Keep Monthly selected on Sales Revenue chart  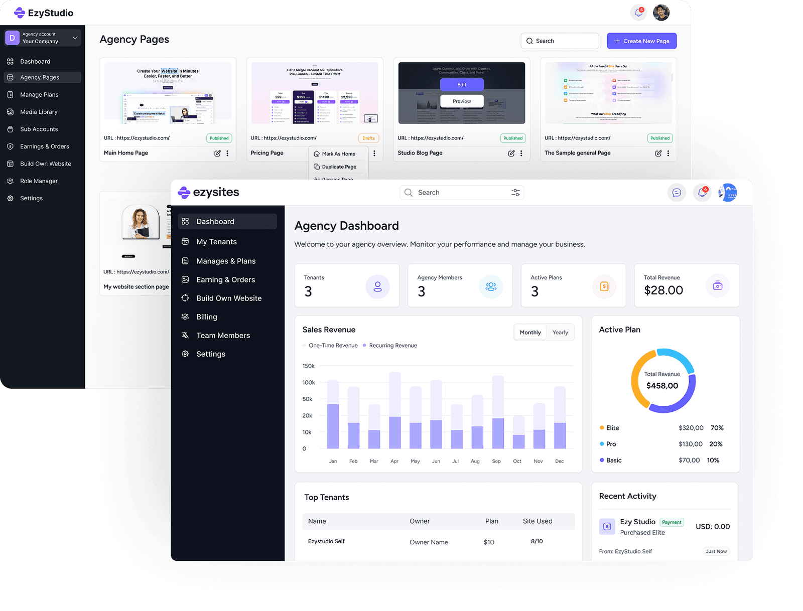coord(529,332)
